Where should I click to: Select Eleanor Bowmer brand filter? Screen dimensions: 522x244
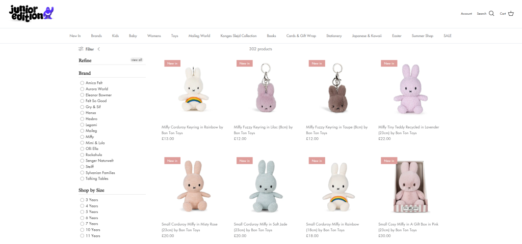pos(96,95)
